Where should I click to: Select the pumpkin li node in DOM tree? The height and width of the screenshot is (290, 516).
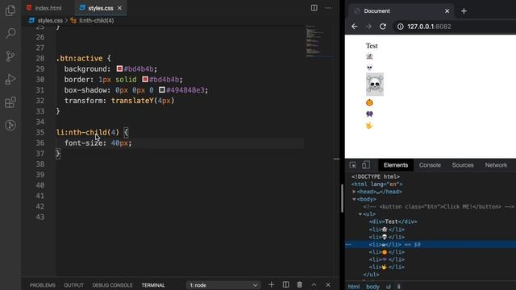[x=387, y=252]
